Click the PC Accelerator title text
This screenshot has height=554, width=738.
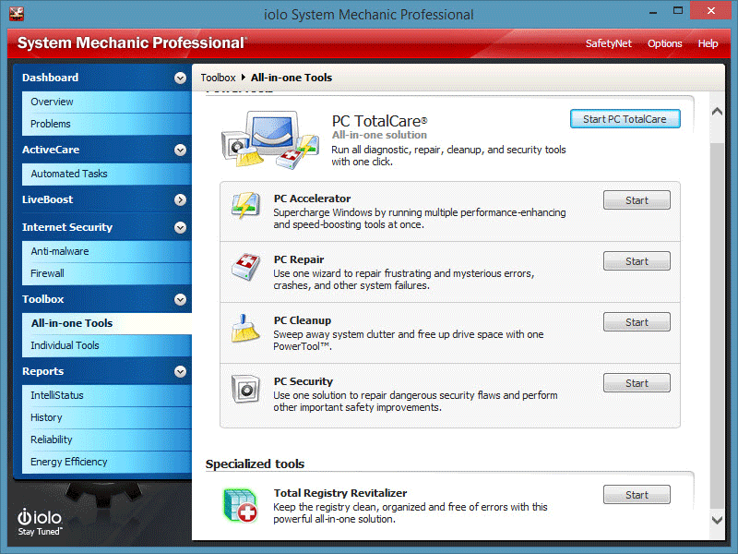click(312, 199)
